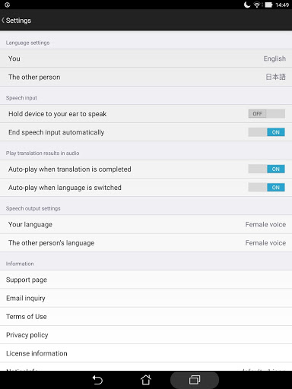The height and width of the screenshot is (389, 292).
Task: Tap the 14:49 clock in status bar
Action: click(x=282, y=5)
